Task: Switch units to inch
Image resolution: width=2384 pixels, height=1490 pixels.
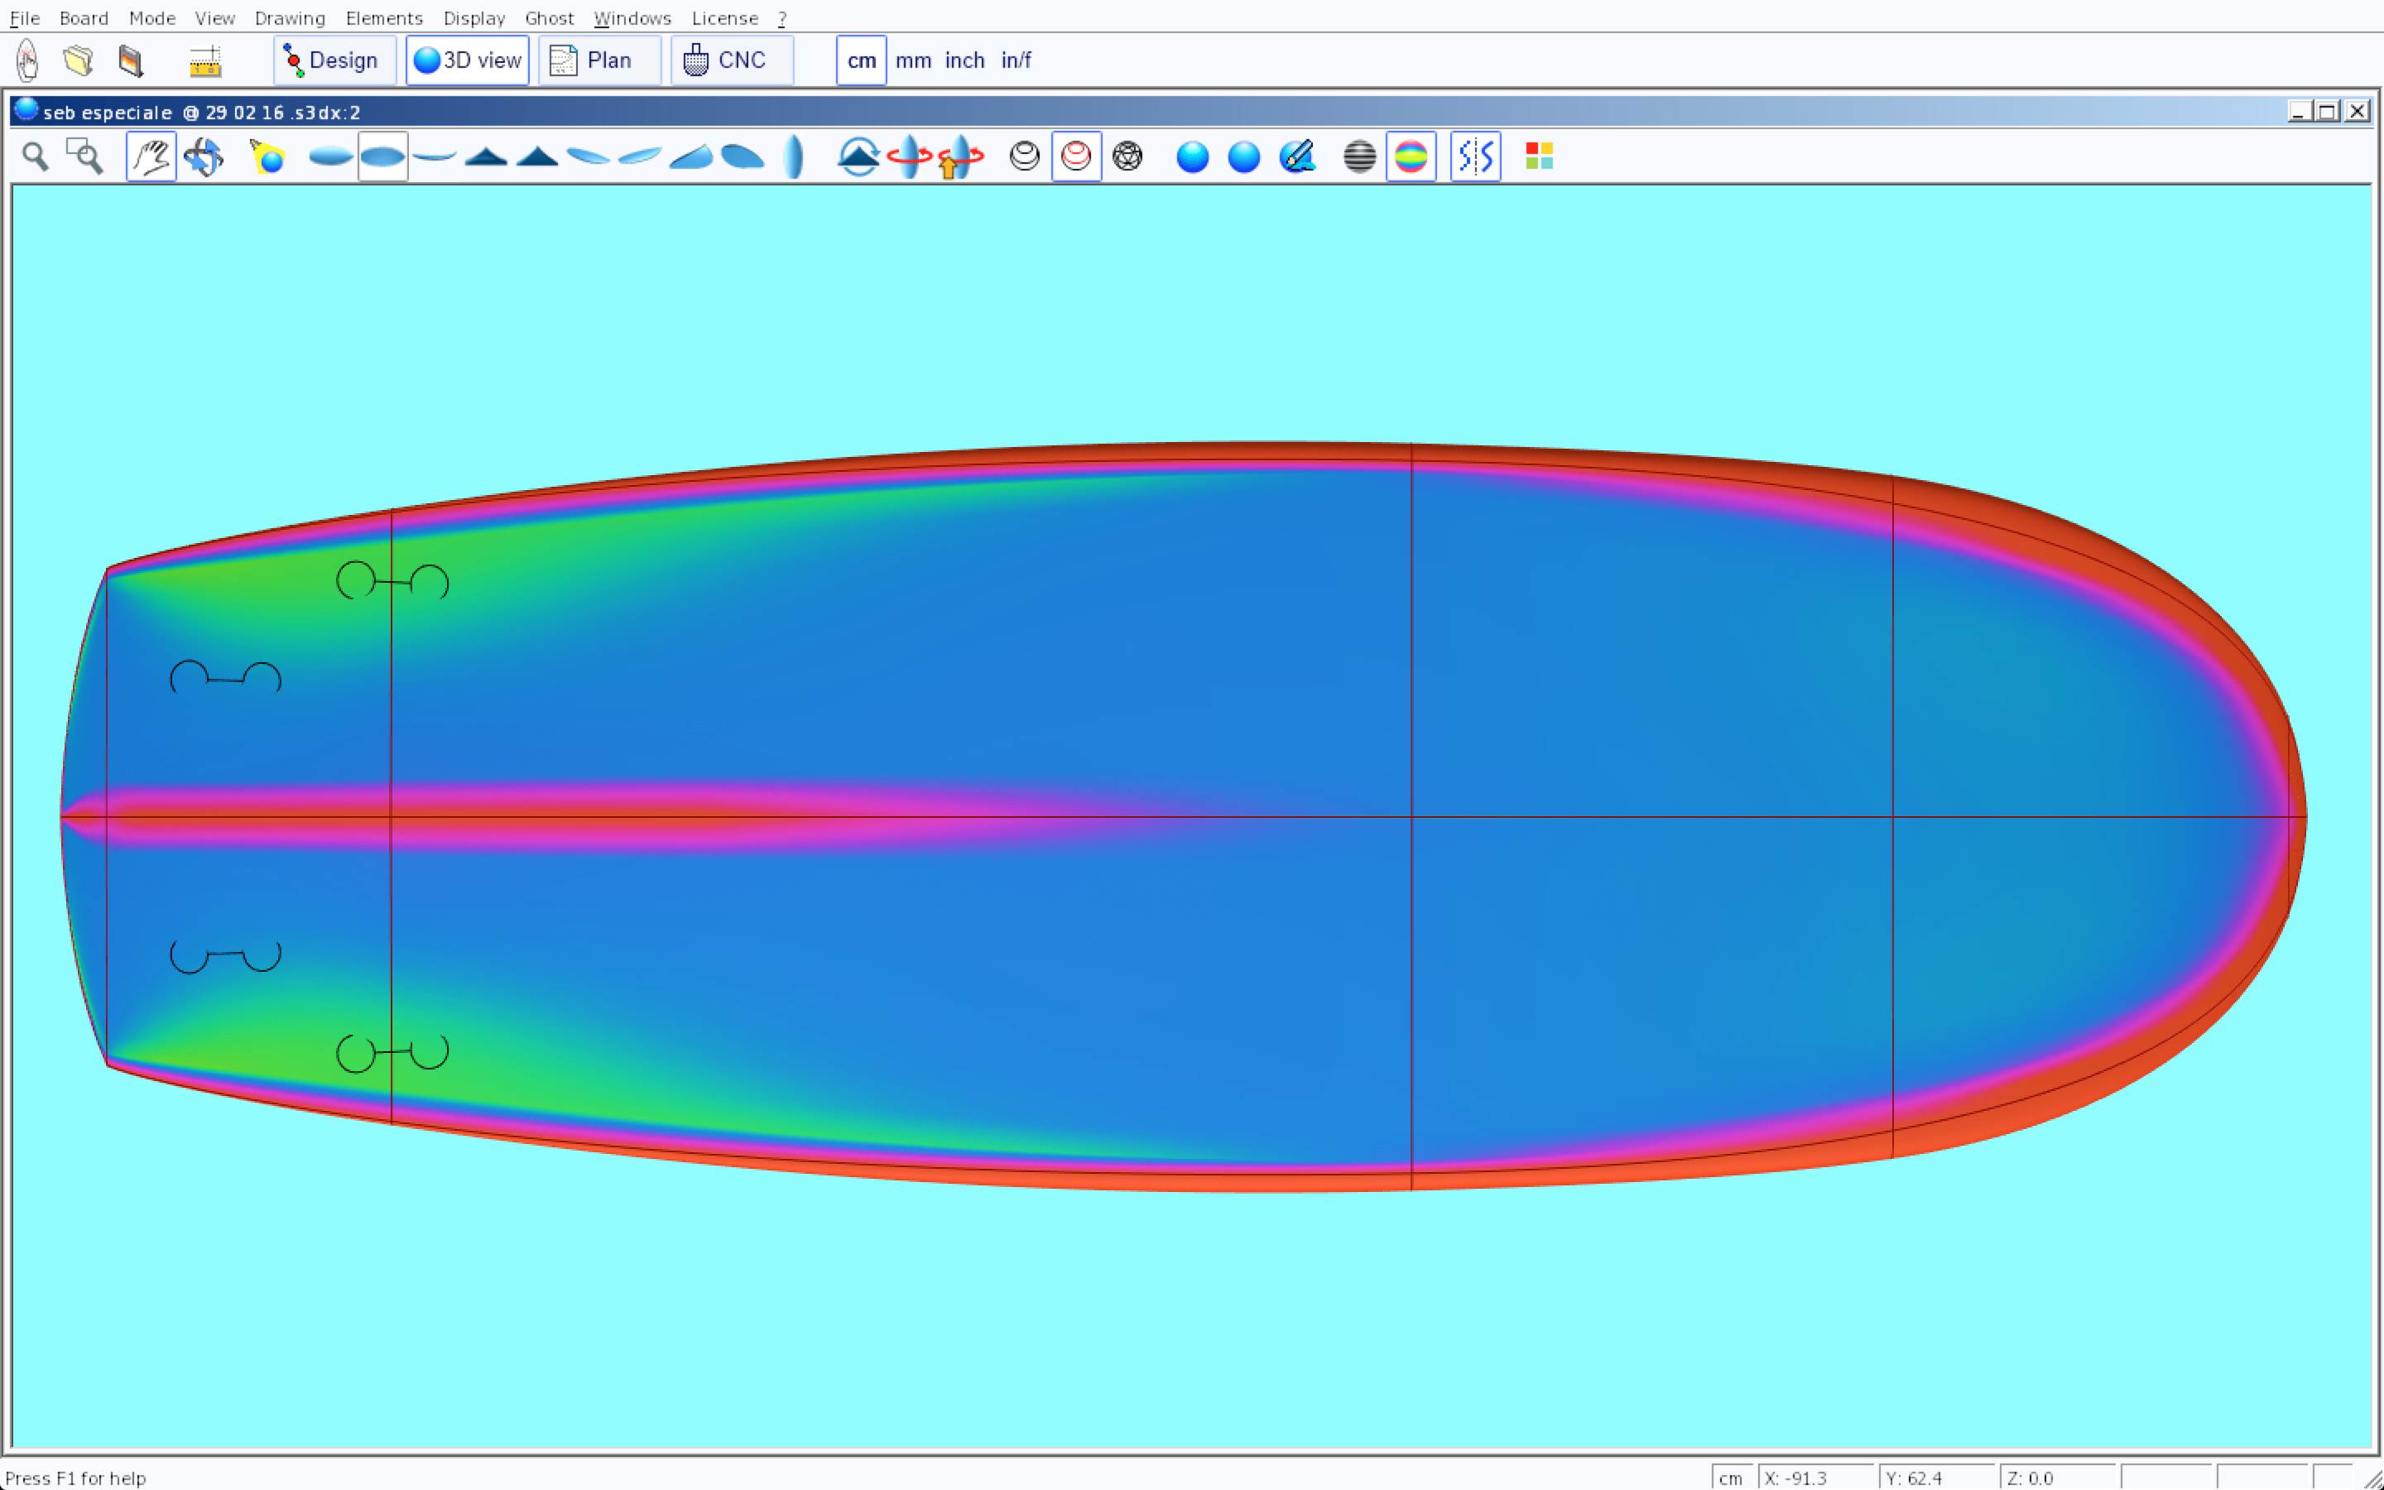Action: tap(964, 61)
